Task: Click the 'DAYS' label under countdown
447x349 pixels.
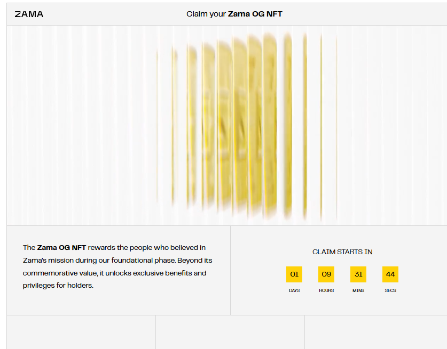Action: (294, 290)
